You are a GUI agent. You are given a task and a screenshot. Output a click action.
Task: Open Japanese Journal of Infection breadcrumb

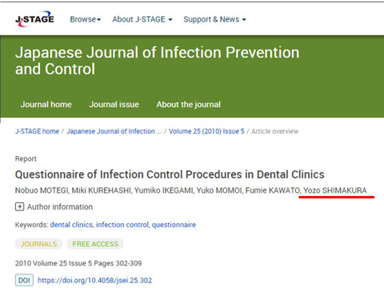click(x=114, y=131)
